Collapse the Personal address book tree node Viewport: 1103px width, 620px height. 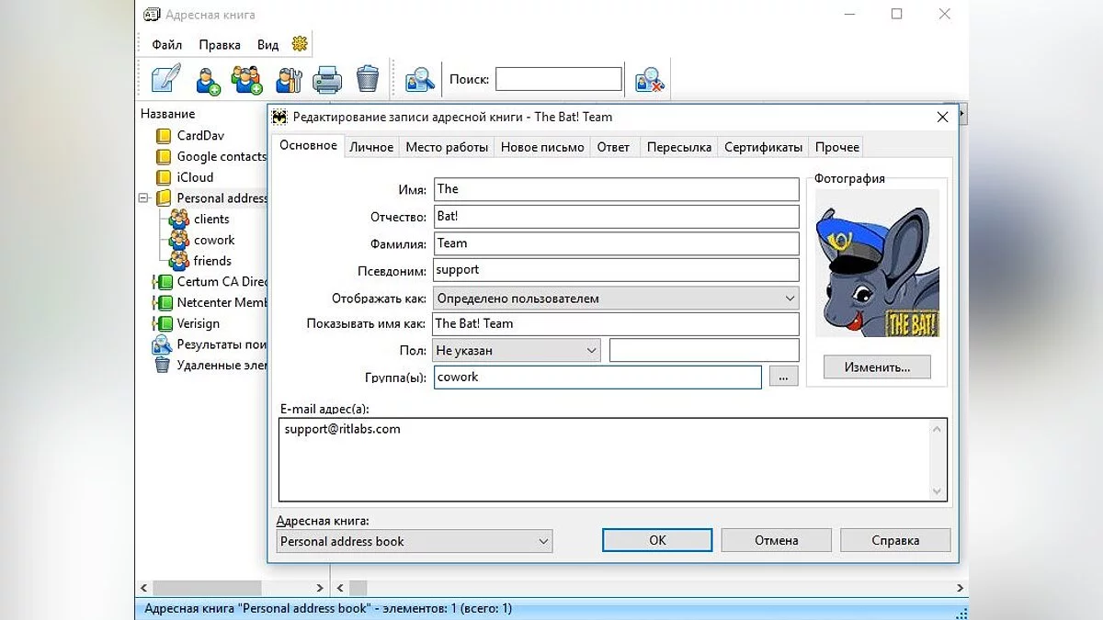tap(143, 198)
